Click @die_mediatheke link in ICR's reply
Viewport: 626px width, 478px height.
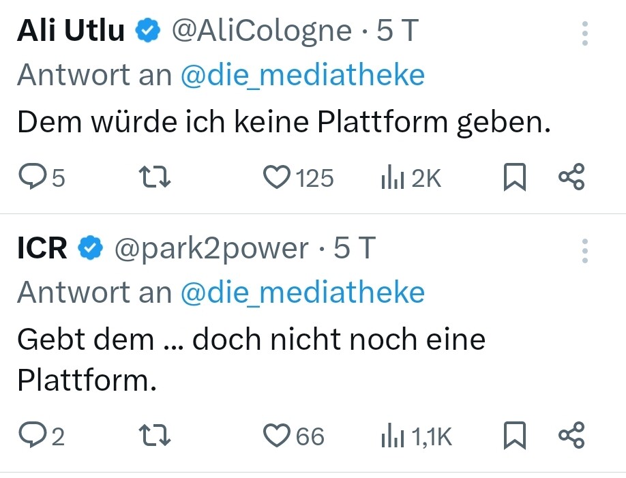302,293
